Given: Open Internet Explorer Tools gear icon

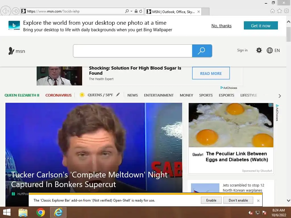Looking at the screenshot, I should (286, 11).
